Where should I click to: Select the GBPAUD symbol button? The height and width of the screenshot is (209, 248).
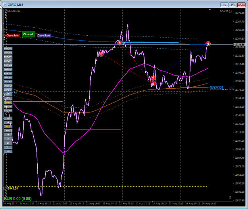(8, 69)
